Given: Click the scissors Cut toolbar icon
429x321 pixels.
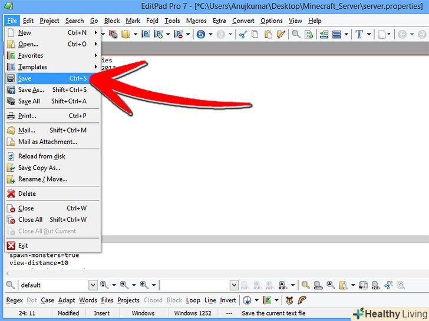Looking at the screenshot, I should pyautogui.click(x=243, y=34).
